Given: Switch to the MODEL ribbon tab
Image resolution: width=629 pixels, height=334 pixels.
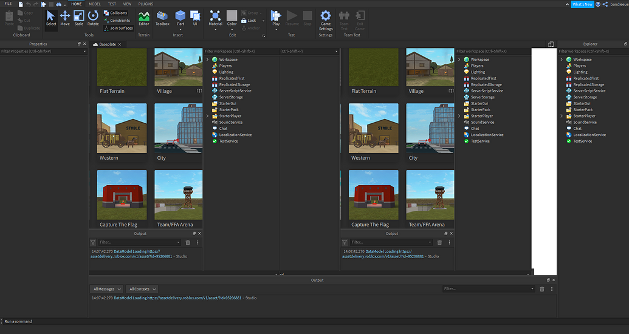Looking at the screenshot, I should (95, 4).
